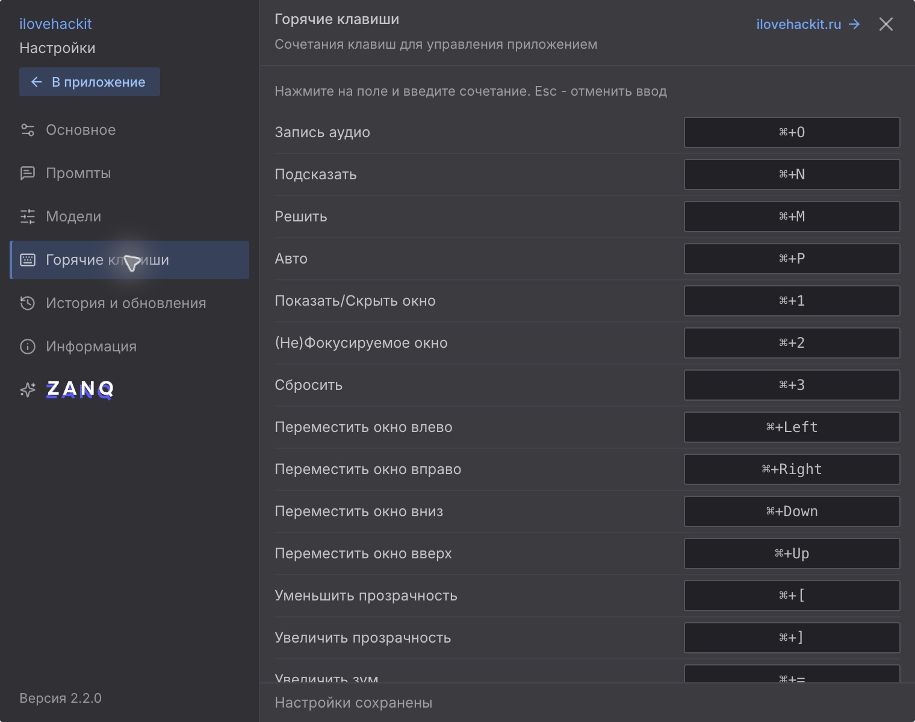Select the Показать/Скрыть окно hotkey field
915x722 pixels.
click(792, 301)
